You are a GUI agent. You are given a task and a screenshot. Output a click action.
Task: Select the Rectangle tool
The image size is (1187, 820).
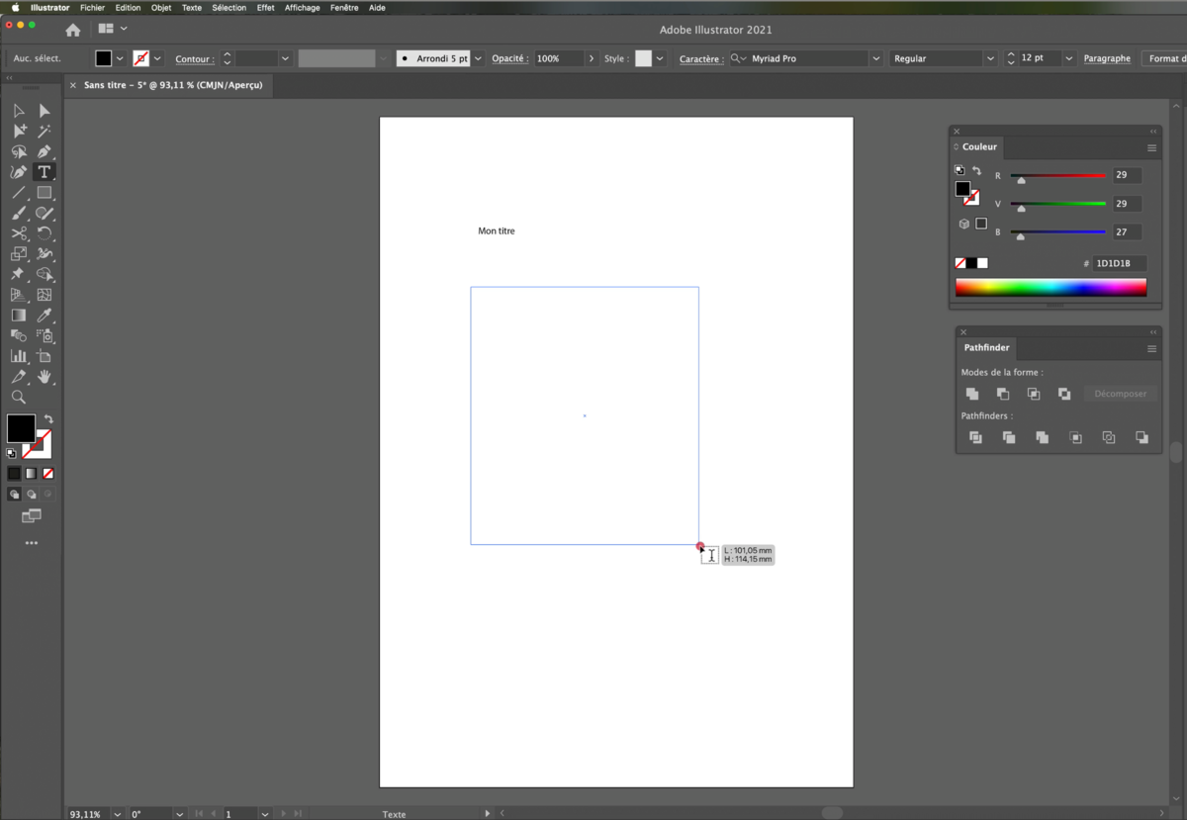coord(45,193)
